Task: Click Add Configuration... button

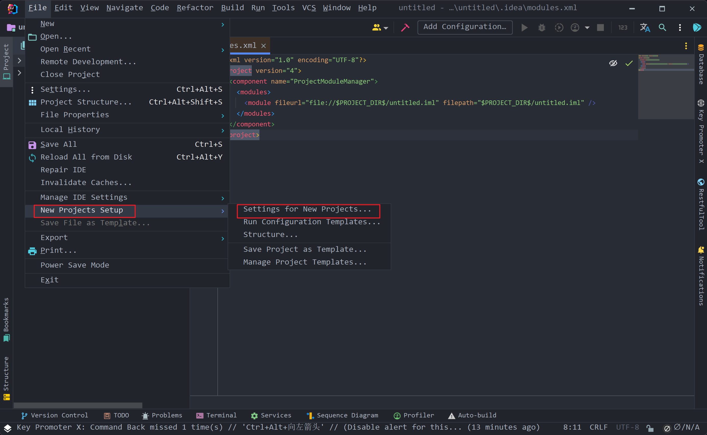Action: click(465, 27)
